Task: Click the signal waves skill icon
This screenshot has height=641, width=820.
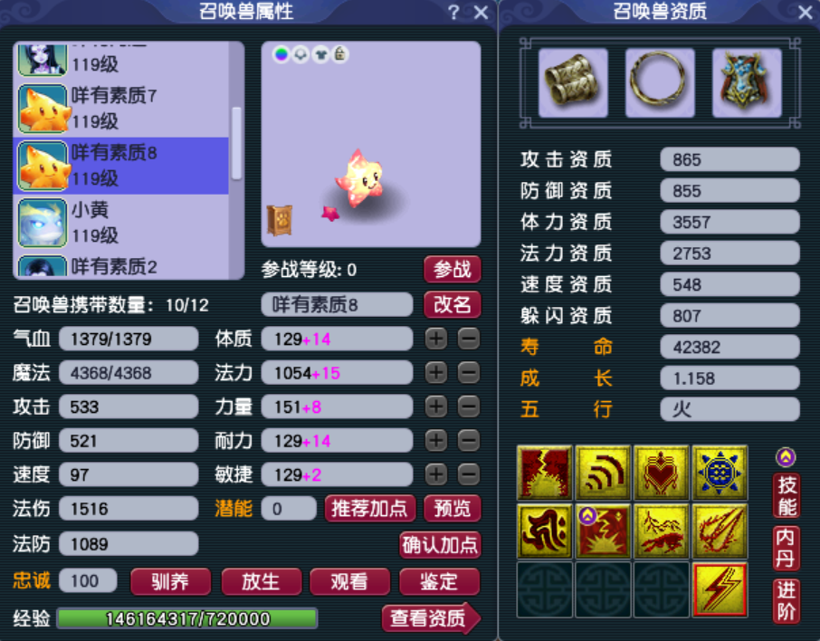Action: pos(603,473)
